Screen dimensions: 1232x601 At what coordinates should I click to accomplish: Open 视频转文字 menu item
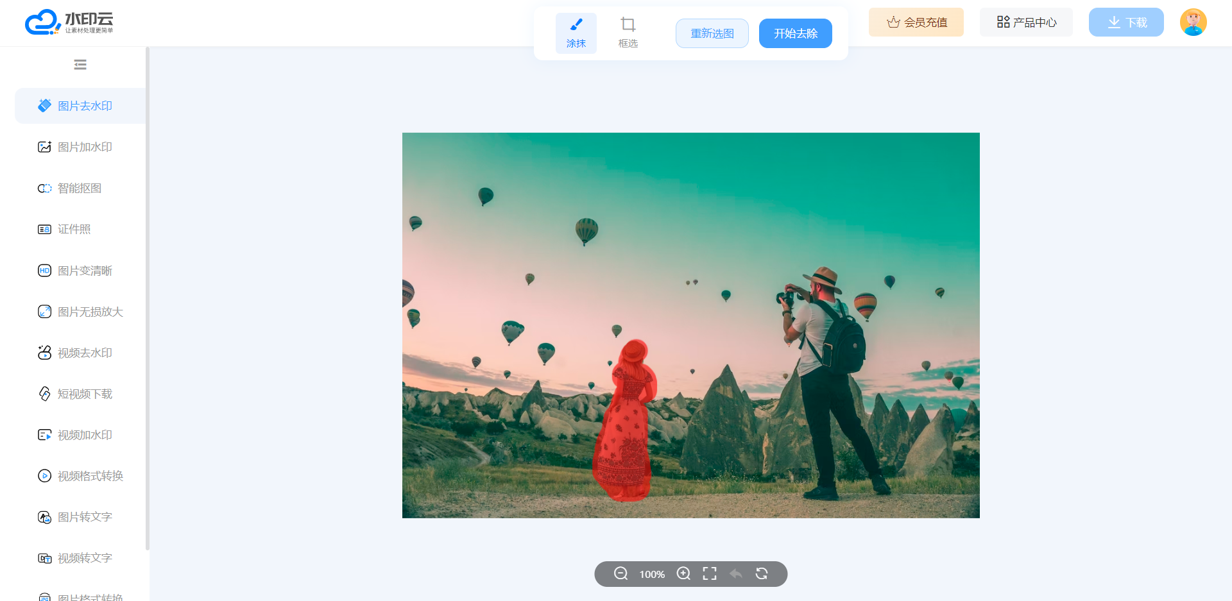coord(80,558)
